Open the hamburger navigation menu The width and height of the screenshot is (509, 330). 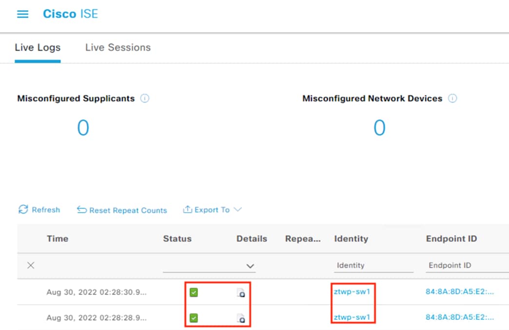click(23, 14)
